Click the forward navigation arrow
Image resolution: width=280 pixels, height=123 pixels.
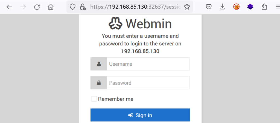pyautogui.click(x=23, y=7)
